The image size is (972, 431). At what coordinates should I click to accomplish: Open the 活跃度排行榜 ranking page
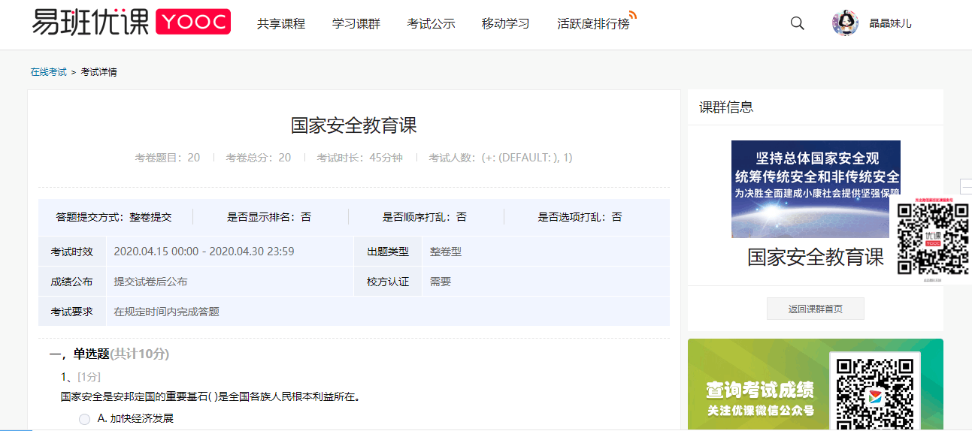592,23
